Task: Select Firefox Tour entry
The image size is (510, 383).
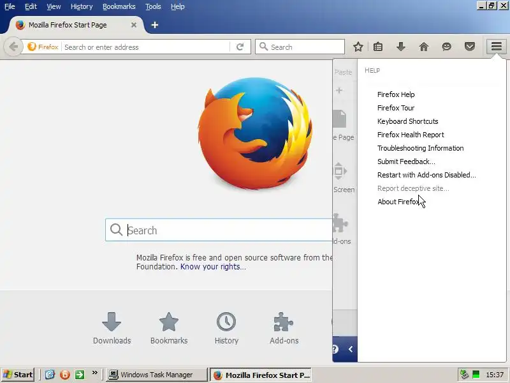Action: pyautogui.click(x=396, y=108)
